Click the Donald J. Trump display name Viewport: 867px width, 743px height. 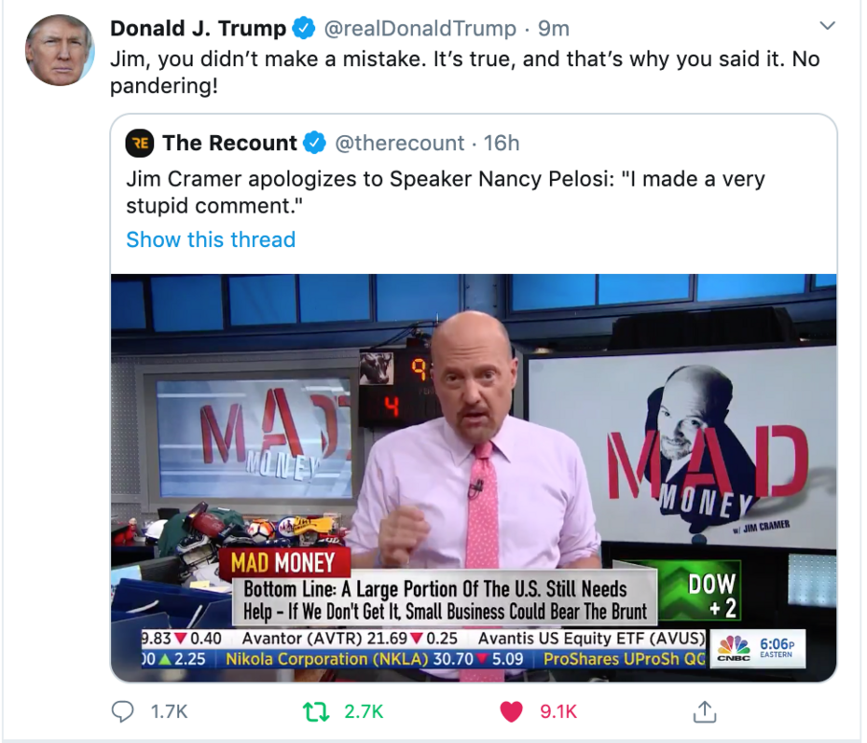point(198,28)
